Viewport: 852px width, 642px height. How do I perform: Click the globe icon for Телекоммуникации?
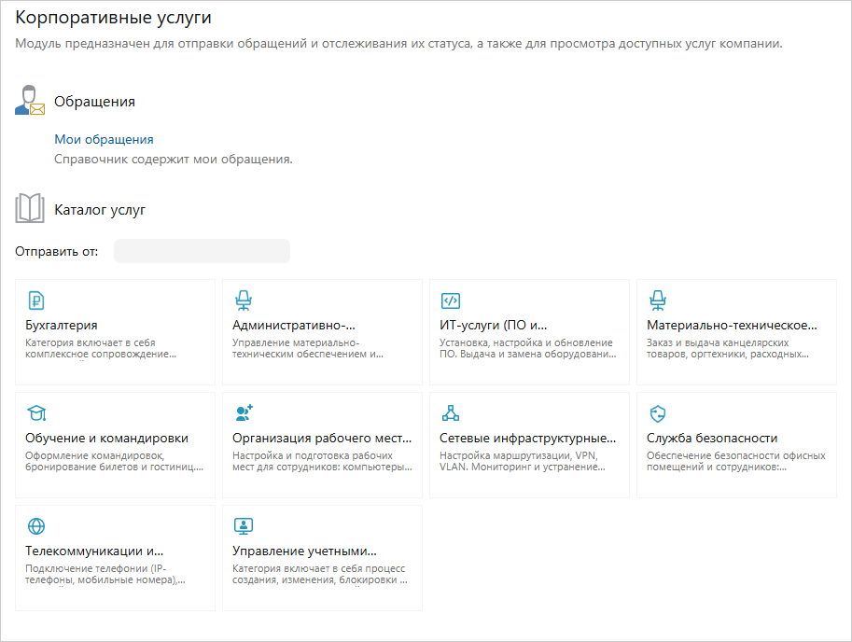[36, 525]
